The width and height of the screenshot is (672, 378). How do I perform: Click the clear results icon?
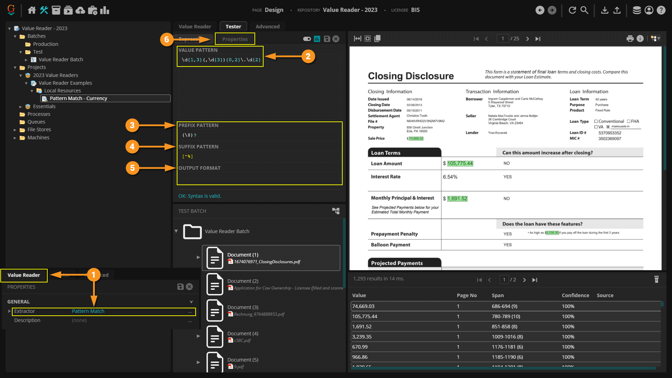[x=656, y=279]
